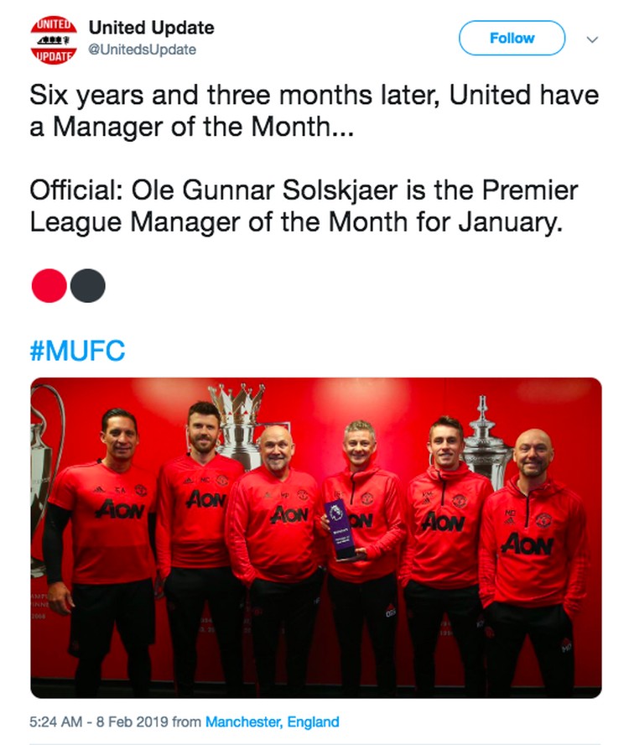Image resolution: width=629 pixels, height=745 pixels.
Task: Click the purple award held in the photo
Action: tap(339, 529)
